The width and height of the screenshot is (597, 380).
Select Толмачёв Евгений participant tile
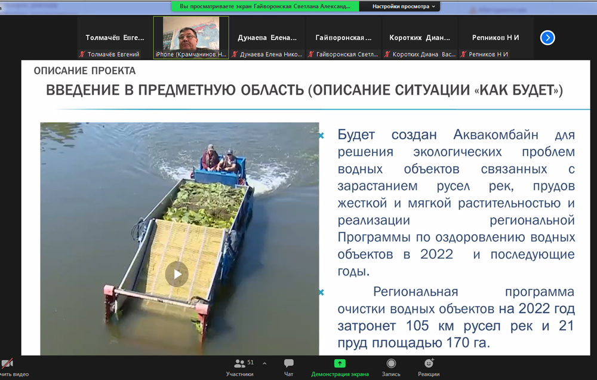[x=115, y=38]
